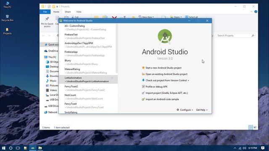This screenshot has height=151, width=269.
Task: Open Explorer quick access toolbar dropdown arrow
Action: [x=57, y=7]
